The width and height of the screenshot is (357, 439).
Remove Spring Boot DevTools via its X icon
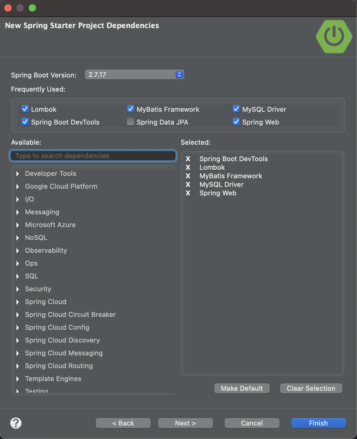188,159
